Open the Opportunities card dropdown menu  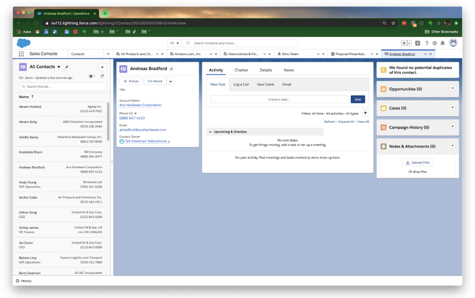(x=452, y=88)
